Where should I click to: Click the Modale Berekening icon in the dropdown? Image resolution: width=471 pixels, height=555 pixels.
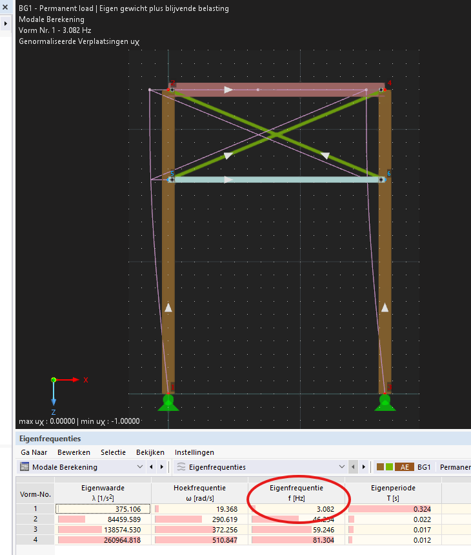(x=25, y=467)
